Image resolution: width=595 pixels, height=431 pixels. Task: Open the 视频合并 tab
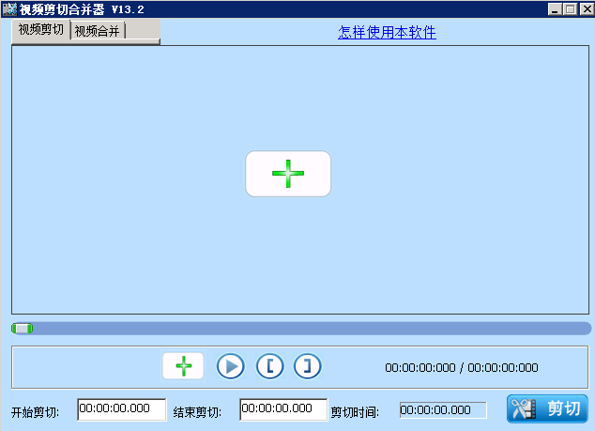pyautogui.click(x=98, y=30)
